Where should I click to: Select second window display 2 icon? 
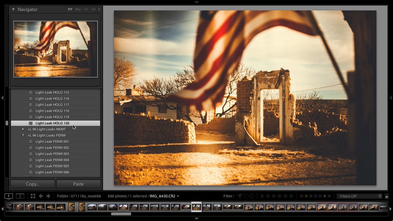[20, 196]
